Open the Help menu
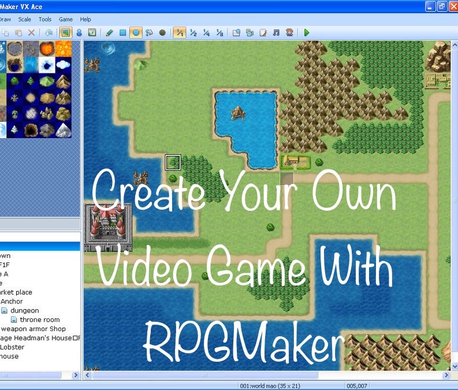Screen dimensions: 458x390 [x=85, y=20]
